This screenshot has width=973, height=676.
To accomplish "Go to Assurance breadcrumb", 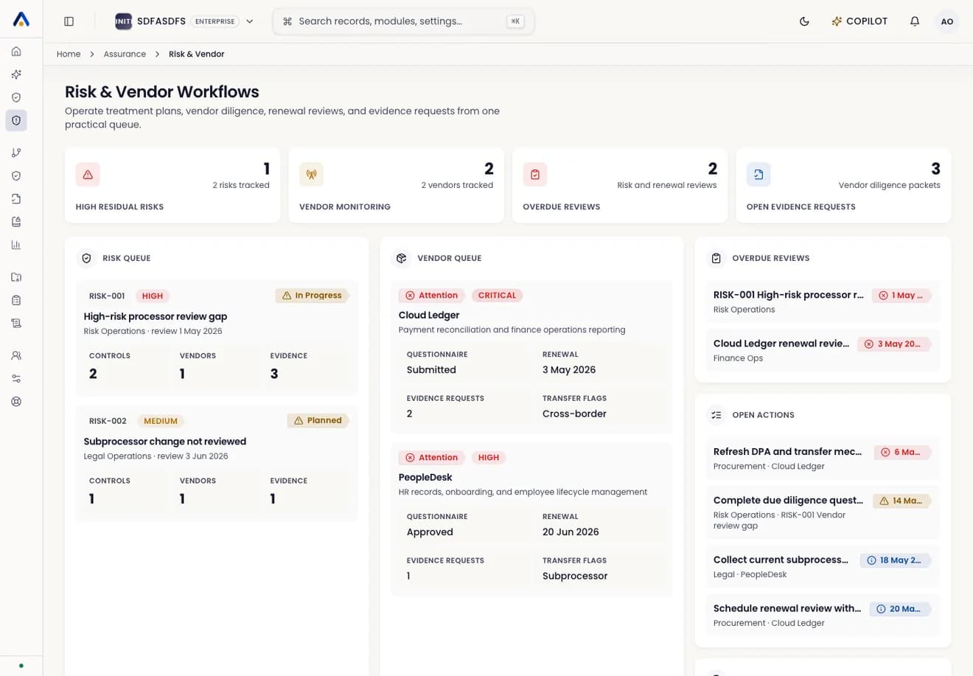I will pos(125,54).
